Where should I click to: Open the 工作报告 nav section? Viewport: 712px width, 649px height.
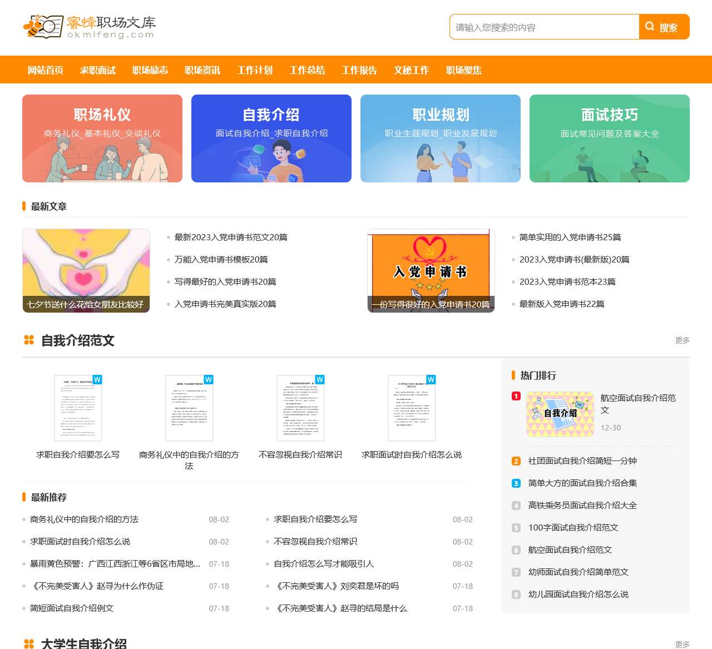[359, 70]
